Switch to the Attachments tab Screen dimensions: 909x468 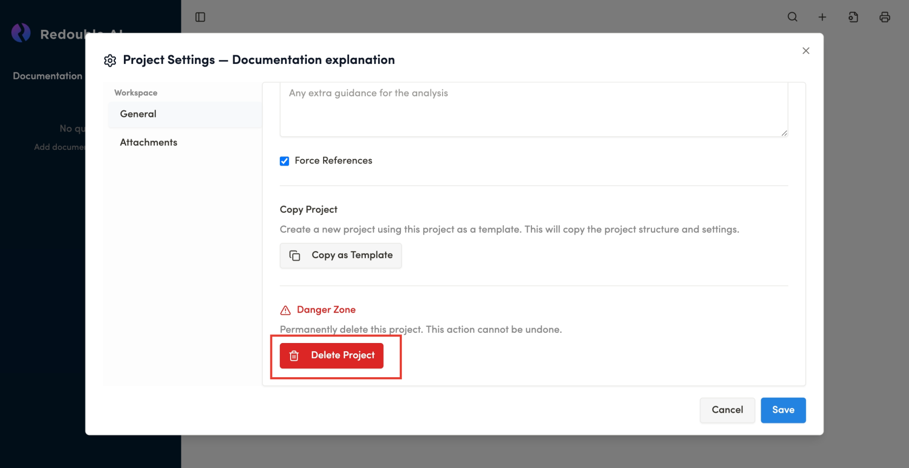pyautogui.click(x=149, y=142)
